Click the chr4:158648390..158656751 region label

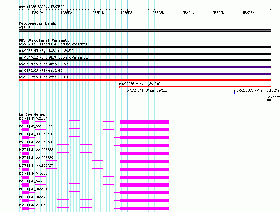point(42,7)
